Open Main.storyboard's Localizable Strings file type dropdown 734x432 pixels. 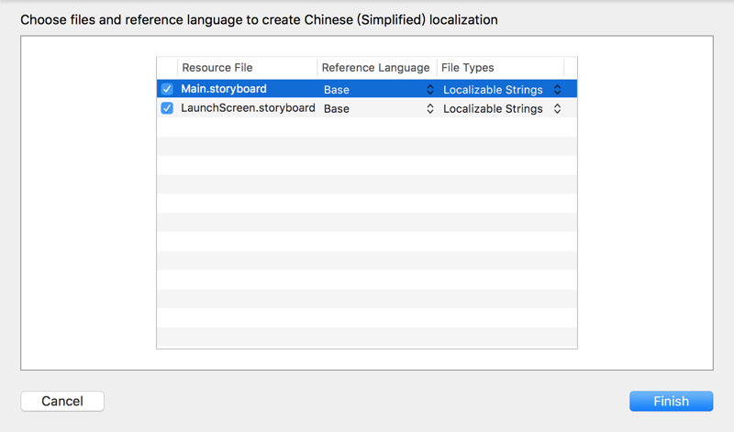[500, 90]
